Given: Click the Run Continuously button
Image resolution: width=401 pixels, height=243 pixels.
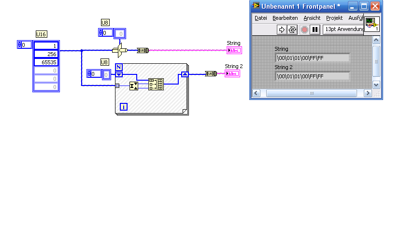Looking at the screenshot, I should pos(292,29).
